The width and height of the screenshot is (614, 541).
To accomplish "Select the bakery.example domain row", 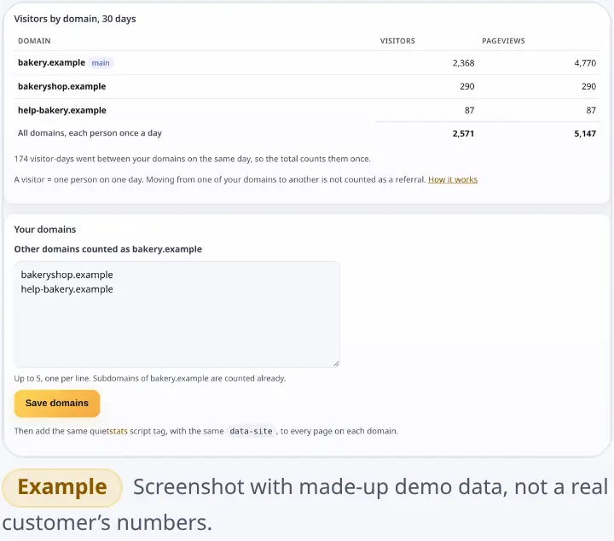I will coord(307,62).
